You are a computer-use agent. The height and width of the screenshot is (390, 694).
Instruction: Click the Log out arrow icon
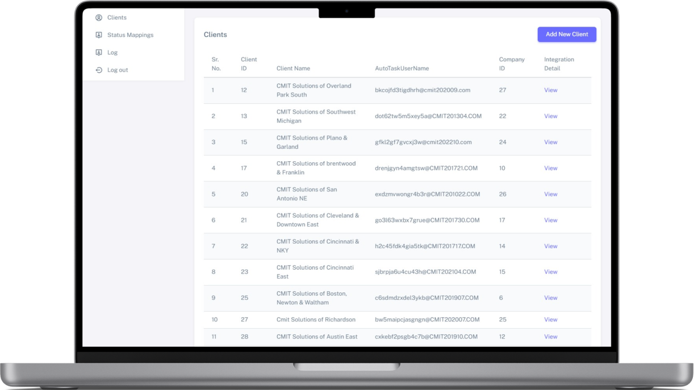pos(99,70)
